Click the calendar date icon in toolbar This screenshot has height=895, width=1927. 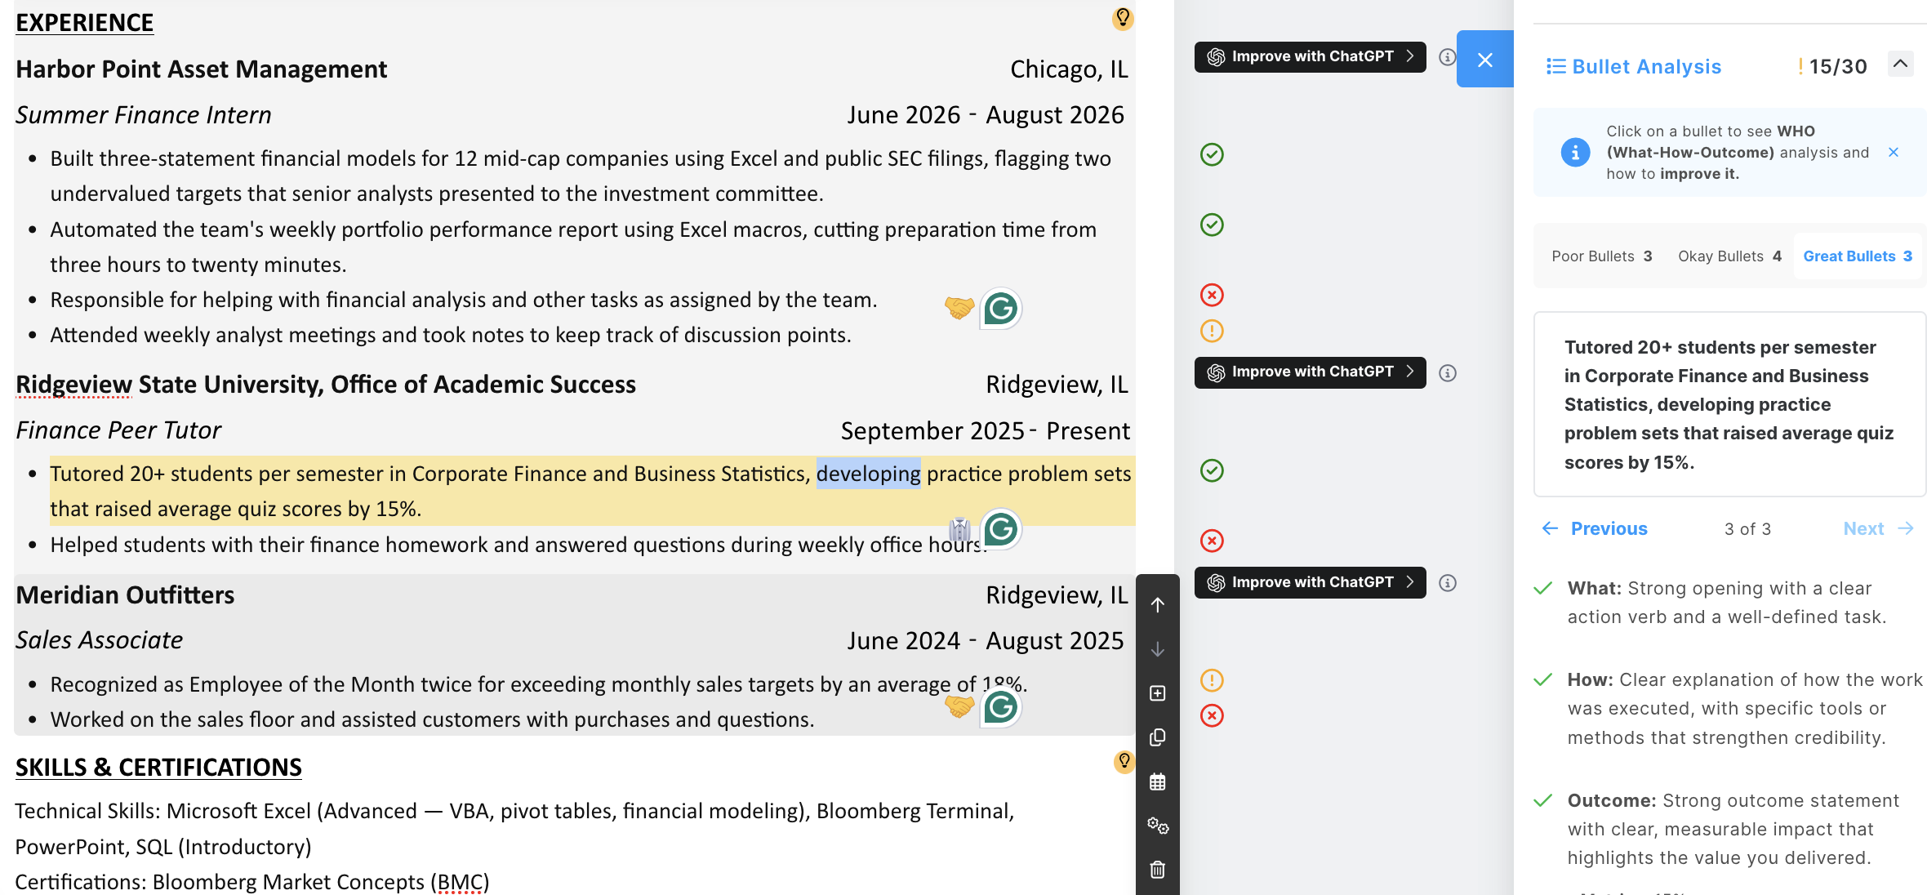click(x=1157, y=781)
